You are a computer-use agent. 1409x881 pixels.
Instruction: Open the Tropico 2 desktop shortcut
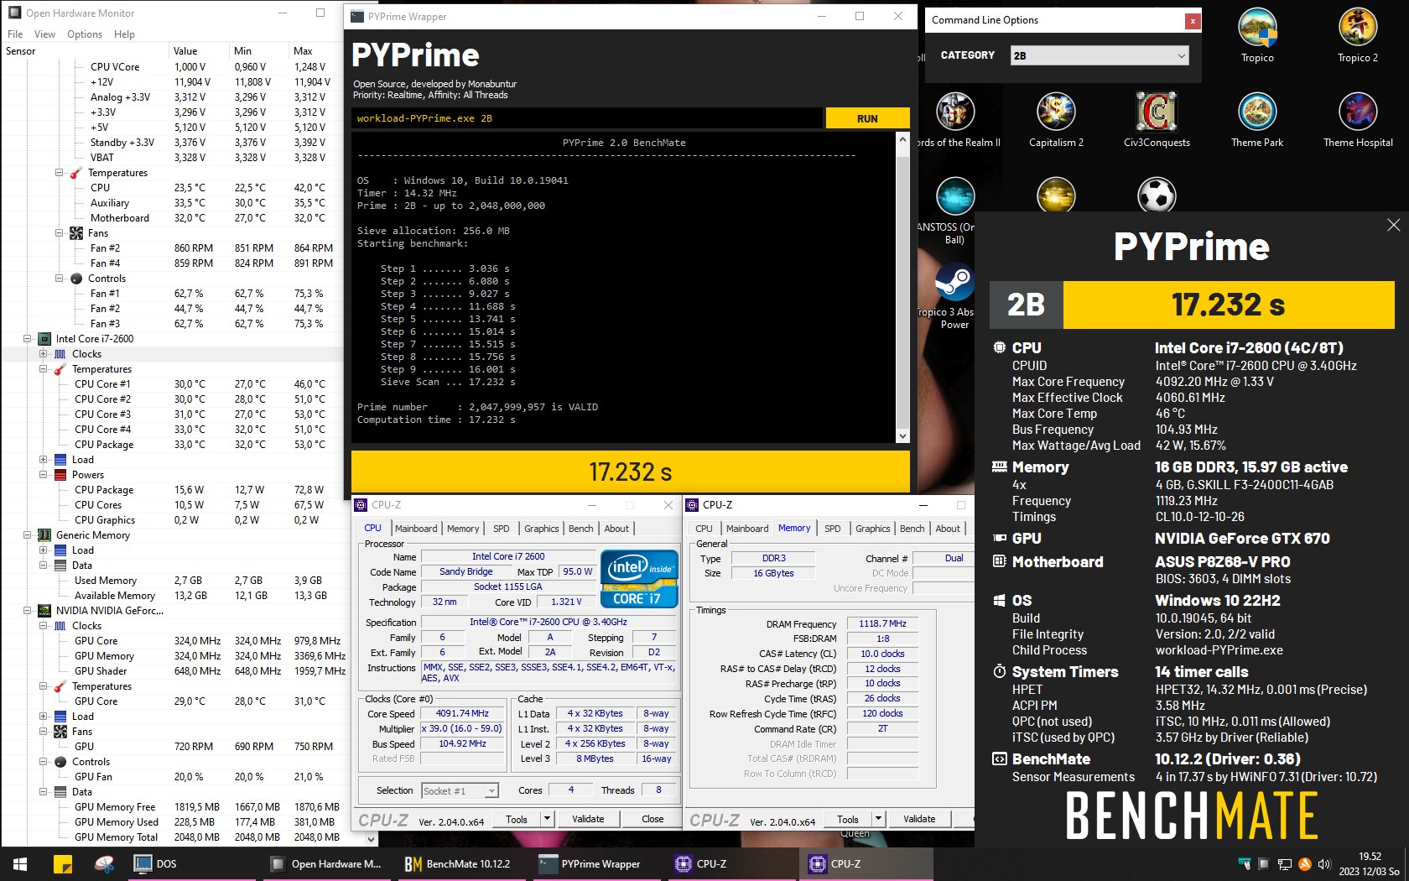tap(1357, 34)
